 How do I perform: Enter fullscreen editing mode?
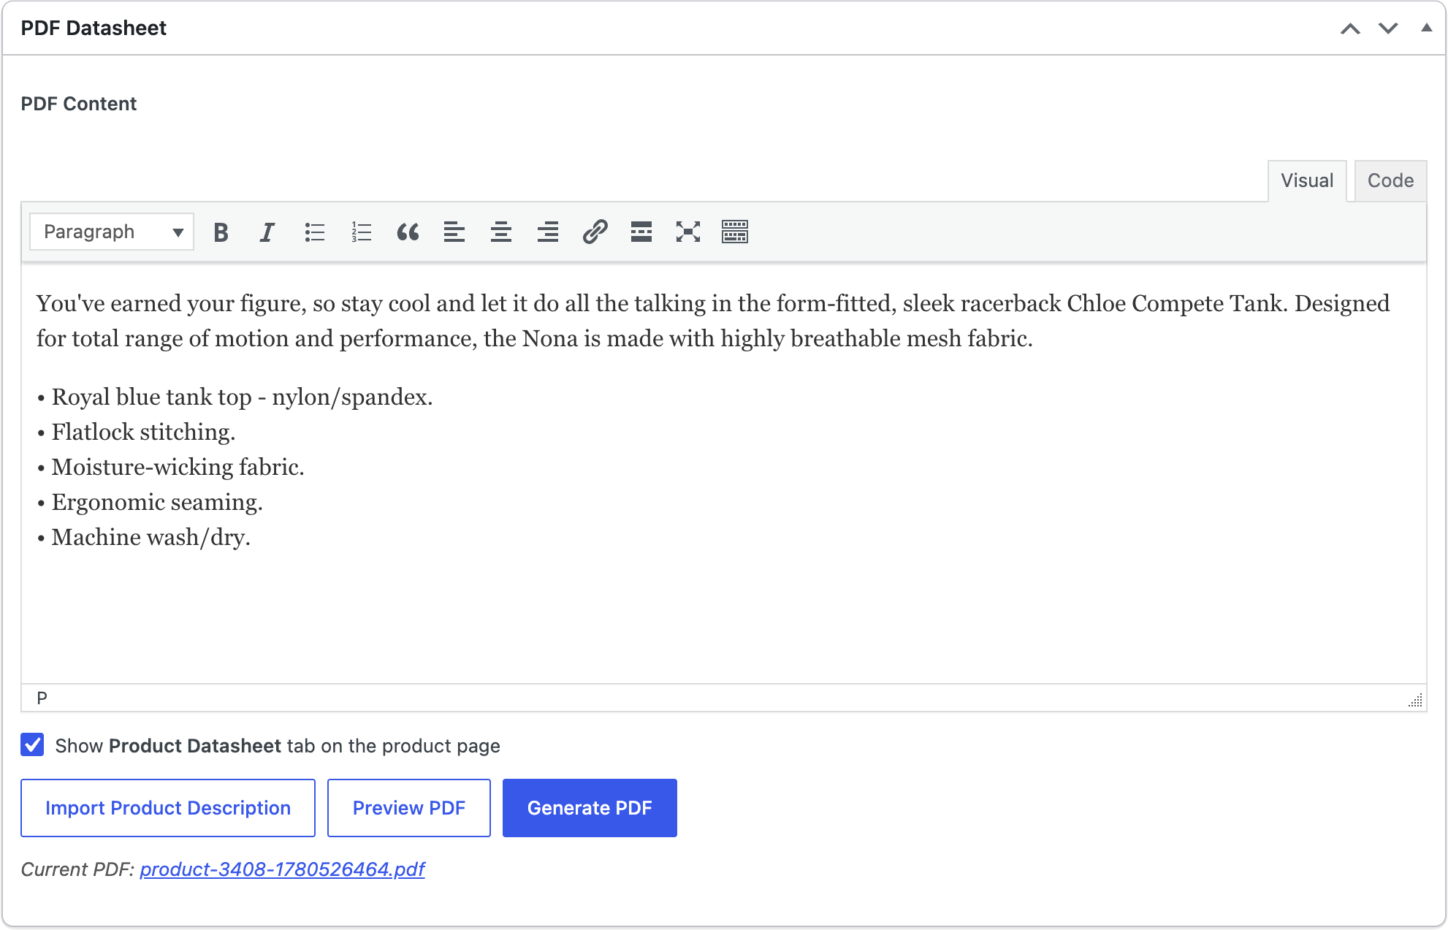(688, 232)
